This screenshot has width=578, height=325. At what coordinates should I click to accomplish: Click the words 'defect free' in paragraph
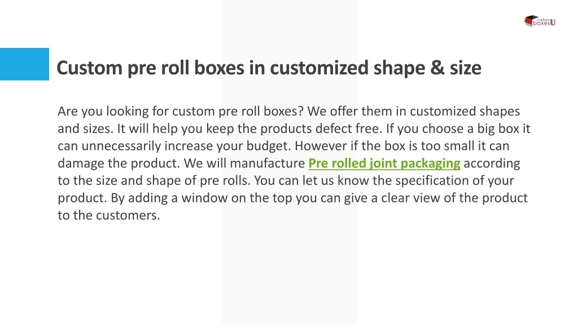click(348, 129)
